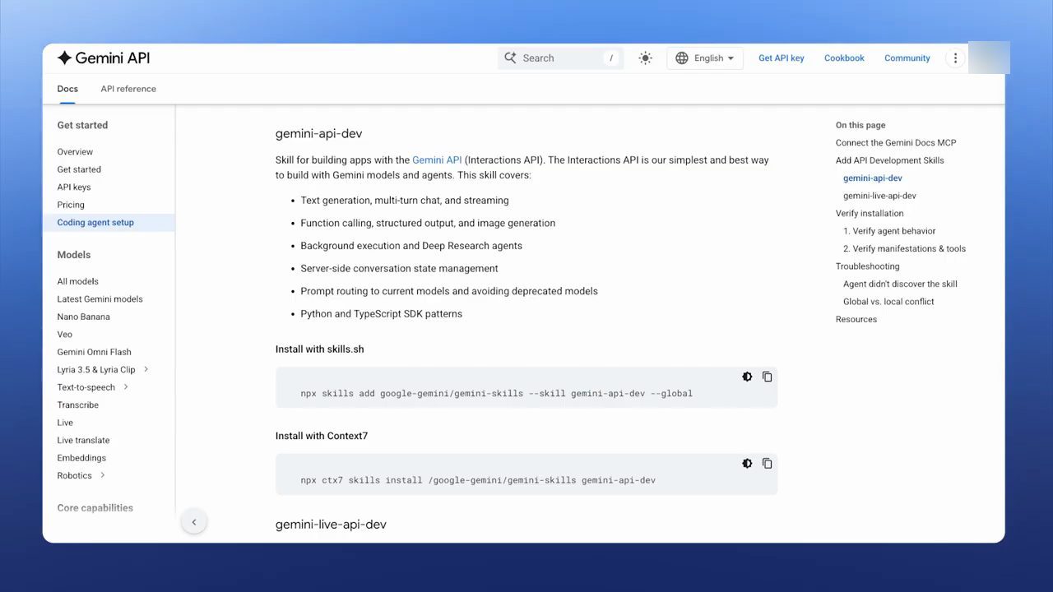Toggle dark code theme for Context7 block
Viewport: 1053px width, 592px height.
pos(747,464)
